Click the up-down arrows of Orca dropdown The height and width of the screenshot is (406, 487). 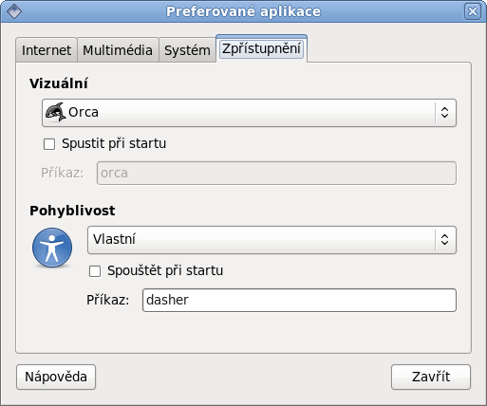click(x=444, y=113)
